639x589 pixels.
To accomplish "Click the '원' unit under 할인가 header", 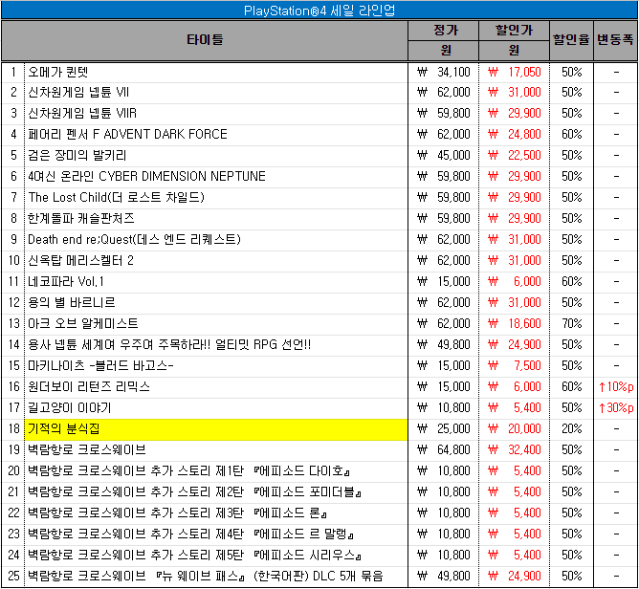I will [x=514, y=51].
